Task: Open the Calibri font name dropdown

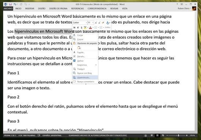Action: tap(80, 23)
